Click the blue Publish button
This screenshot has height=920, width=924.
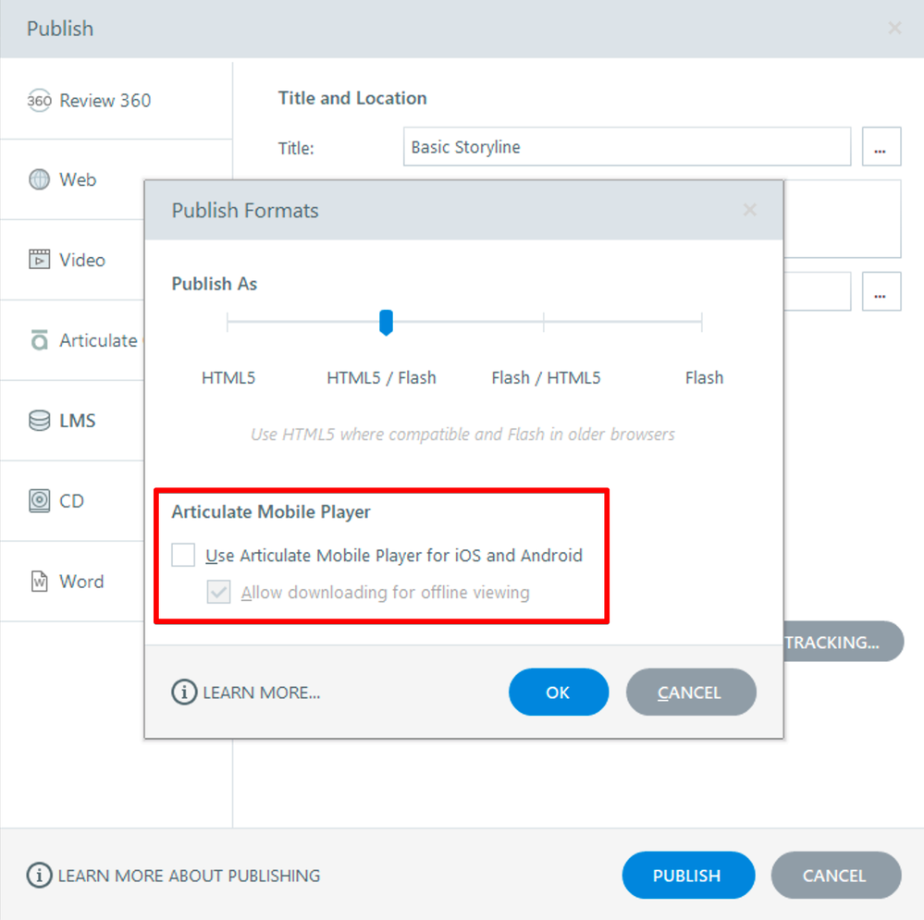click(x=687, y=875)
